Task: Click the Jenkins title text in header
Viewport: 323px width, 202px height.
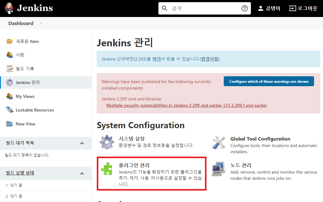Action: pyautogui.click(x=35, y=8)
